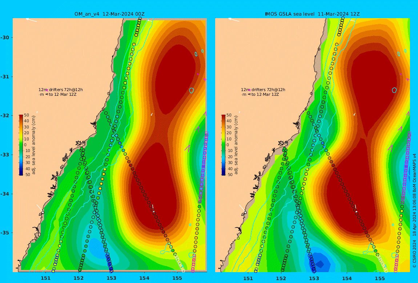Click longitude label 153 under the right map
The height and width of the screenshot is (283, 418).
tap(314, 278)
